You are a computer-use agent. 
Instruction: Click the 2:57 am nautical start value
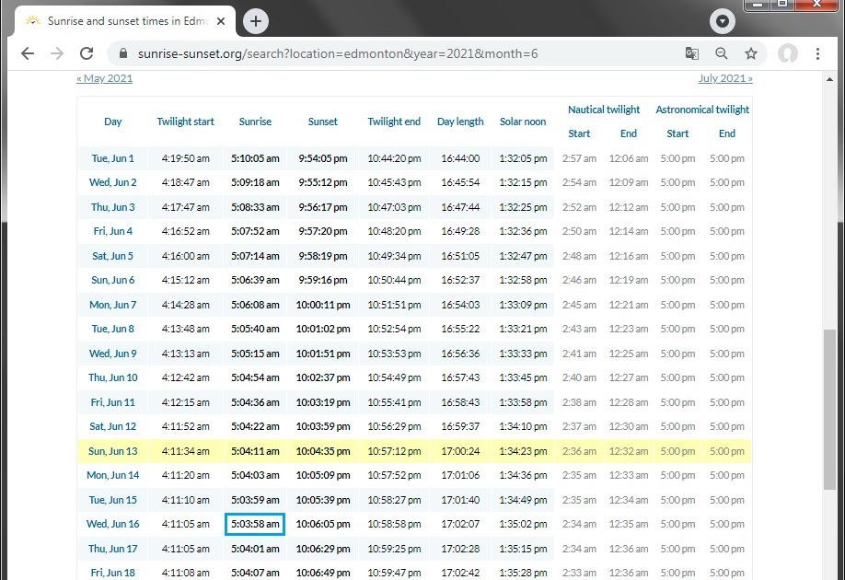(579, 158)
